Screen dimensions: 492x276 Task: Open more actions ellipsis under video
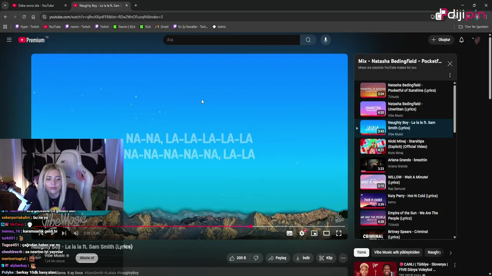coord(343,258)
